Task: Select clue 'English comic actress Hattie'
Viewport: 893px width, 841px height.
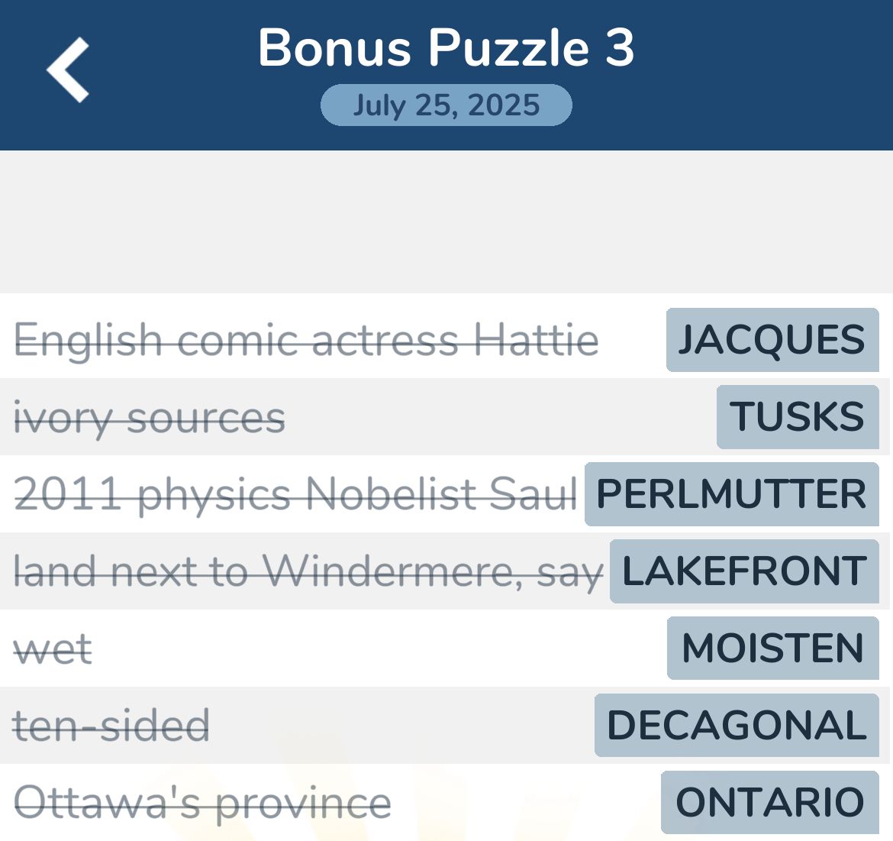Action: click(306, 340)
